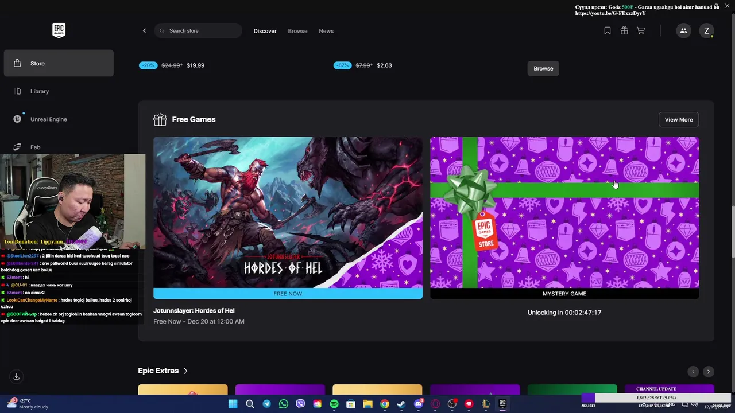
Task: Switch to the Discover tab
Action: pyautogui.click(x=265, y=31)
